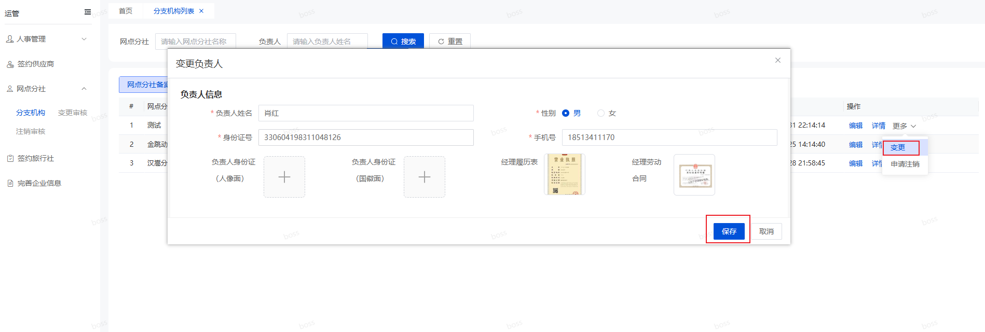Viewport: 985px width, 332px height.
Task: Click the 取消 button in the dialog
Action: click(x=766, y=231)
